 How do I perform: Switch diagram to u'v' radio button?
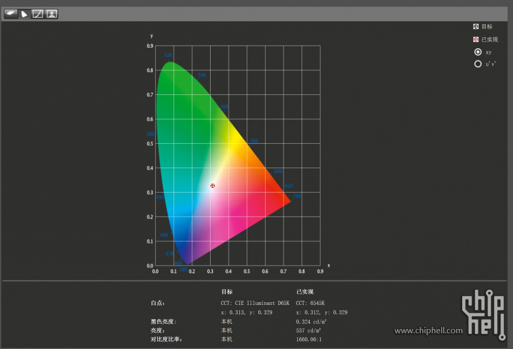pyautogui.click(x=478, y=64)
